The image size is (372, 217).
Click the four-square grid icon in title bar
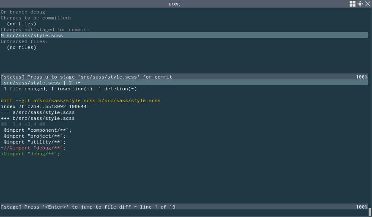click(353, 4)
